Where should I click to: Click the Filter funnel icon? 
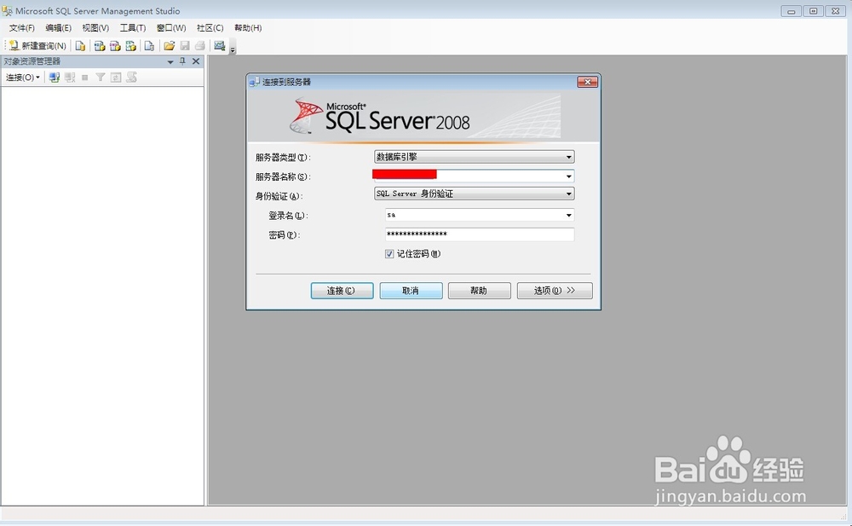[100, 78]
